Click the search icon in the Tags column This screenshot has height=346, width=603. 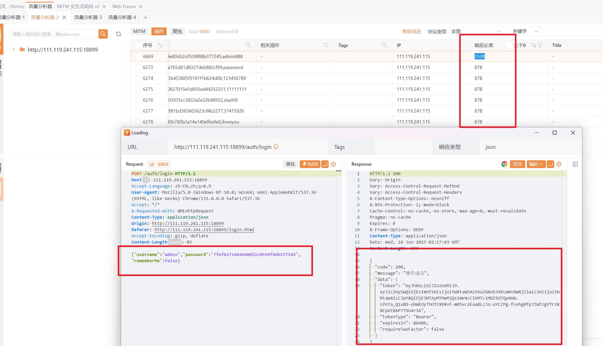tap(384, 45)
